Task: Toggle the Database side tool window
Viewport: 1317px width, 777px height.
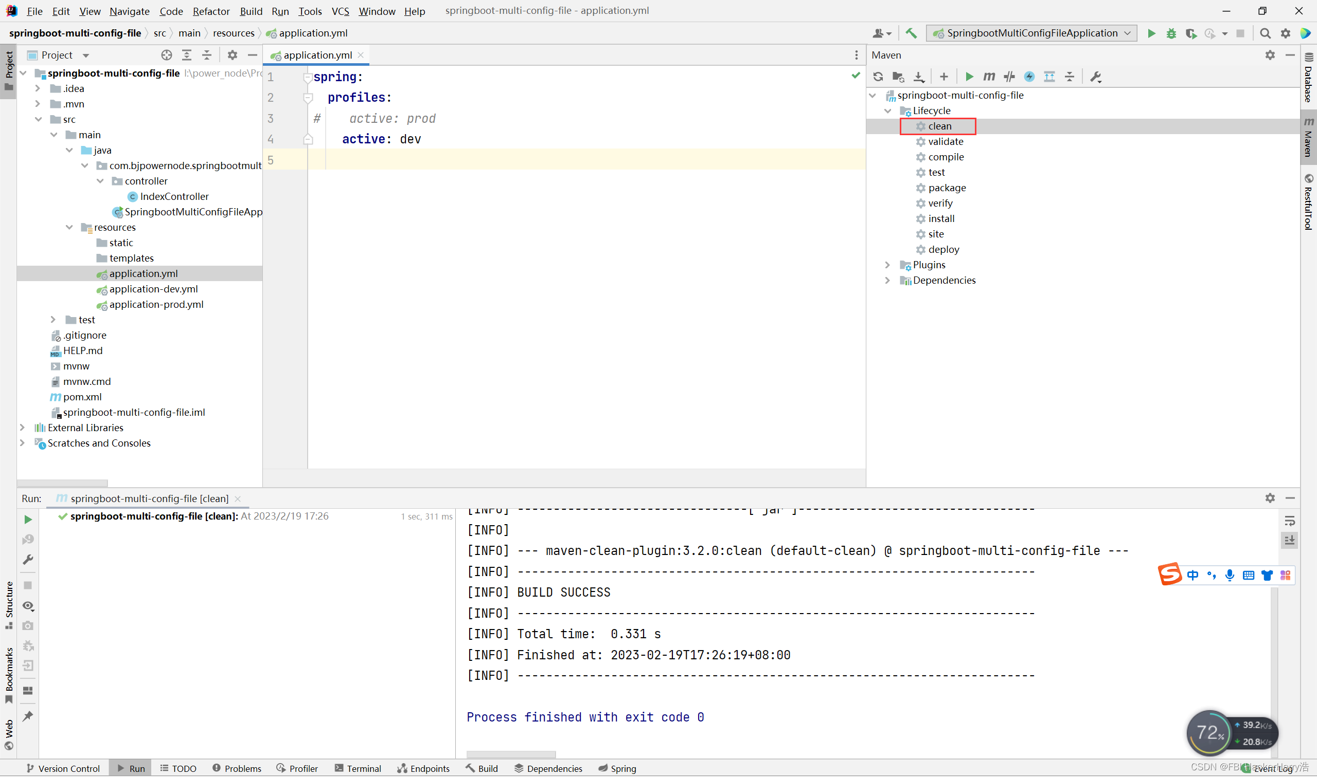Action: [1308, 78]
